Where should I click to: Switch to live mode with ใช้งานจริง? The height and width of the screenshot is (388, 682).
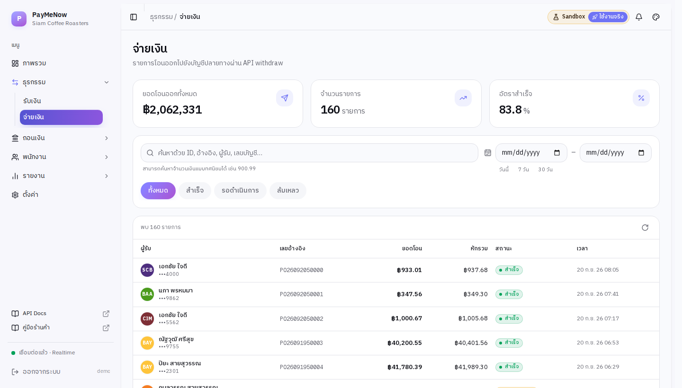pos(608,17)
